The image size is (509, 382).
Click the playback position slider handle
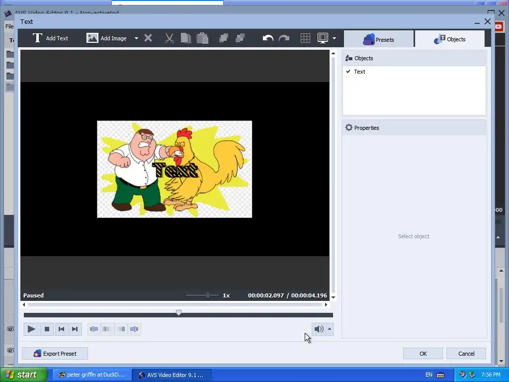pos(178,312)
